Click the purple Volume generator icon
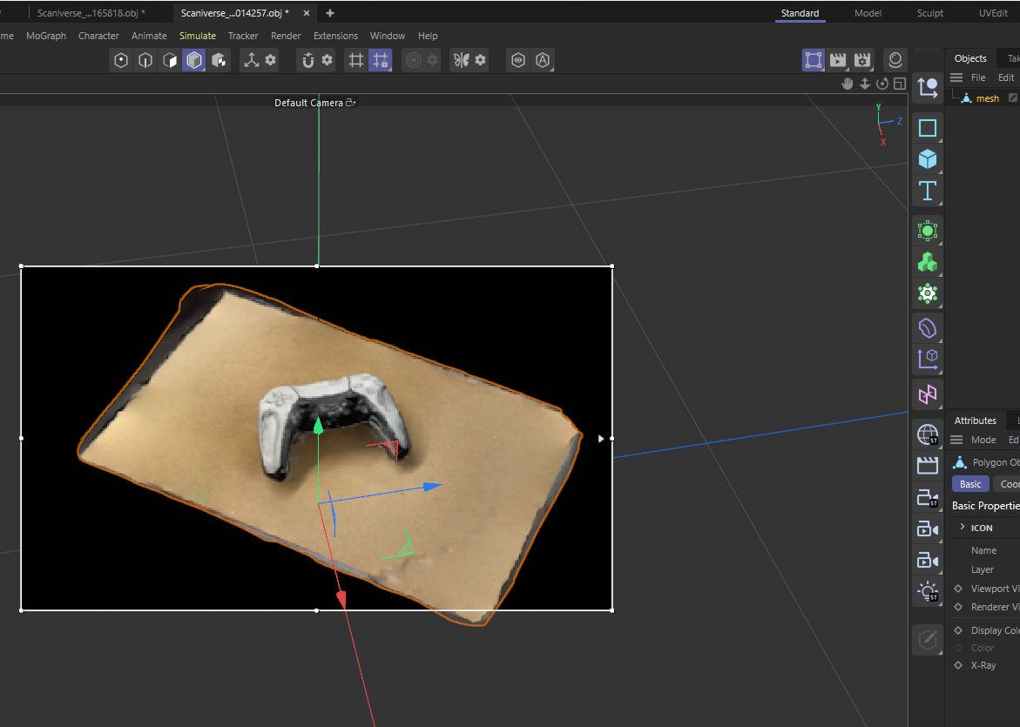Image resolution: width=1020 pixels, height=727 pixels. [x=927, y=328]
